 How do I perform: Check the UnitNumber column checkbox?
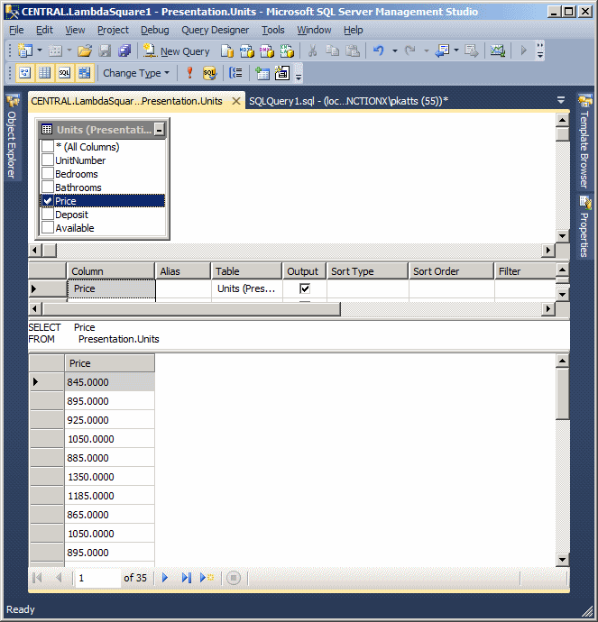click(x=48, y=160)
